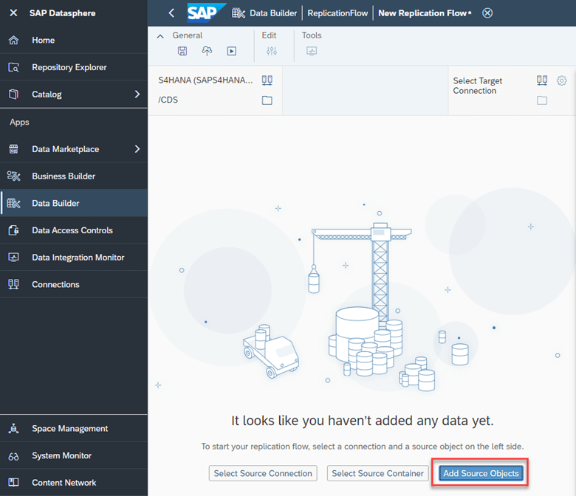Click the Data Integration Monitor icon
576x496 pixels.
click(13, 258)
